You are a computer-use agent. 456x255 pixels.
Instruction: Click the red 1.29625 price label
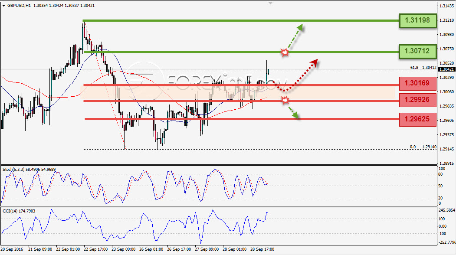418,119
